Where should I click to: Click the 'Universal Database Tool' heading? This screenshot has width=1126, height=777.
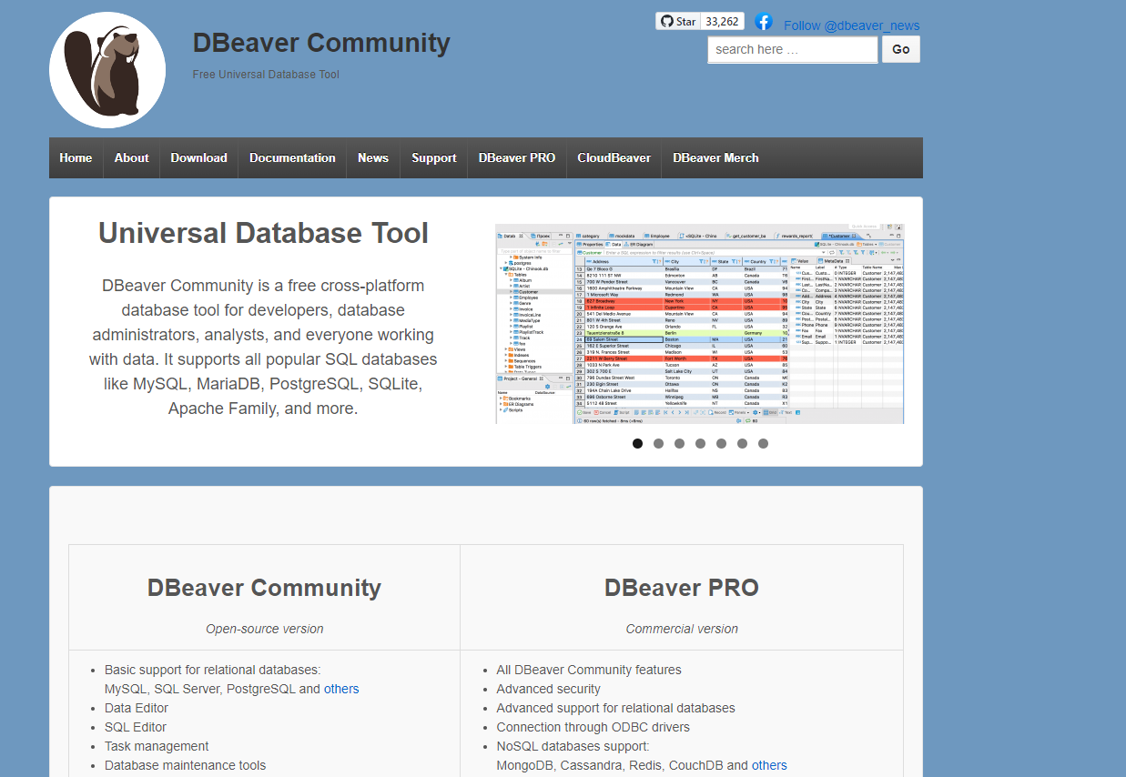[263, 233]
